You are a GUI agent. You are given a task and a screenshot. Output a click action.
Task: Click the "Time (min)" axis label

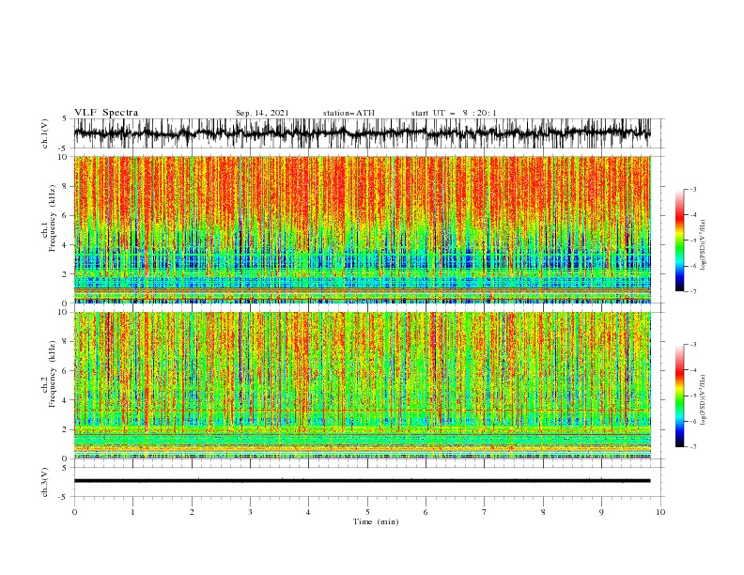[x=376, y=521]
